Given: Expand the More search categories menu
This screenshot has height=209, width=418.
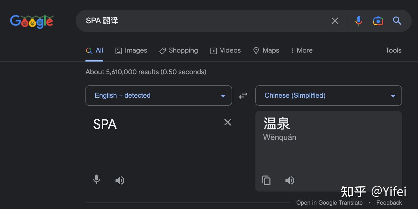Looking at the screenshot, I should (x=302, y=50).
